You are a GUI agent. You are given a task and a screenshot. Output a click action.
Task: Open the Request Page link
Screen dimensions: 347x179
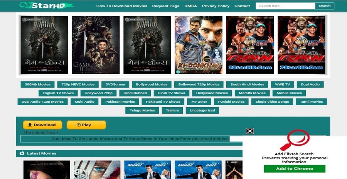click(x=166, y=6)
